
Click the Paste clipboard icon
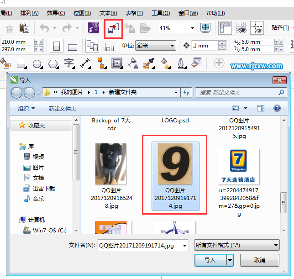[24, 28]
